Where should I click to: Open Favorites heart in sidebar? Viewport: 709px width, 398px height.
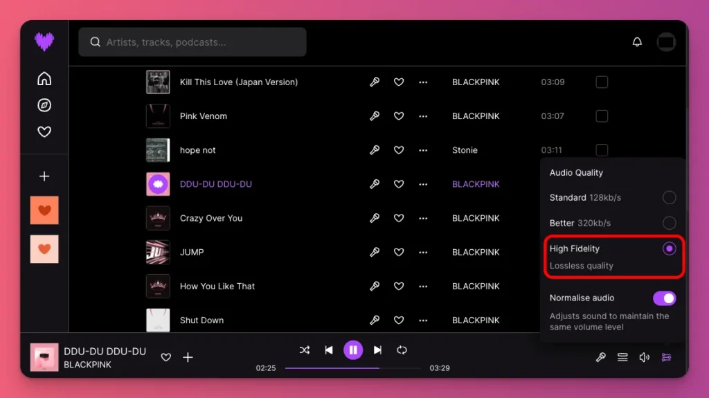pyautogui.click(x=44, y=132)
